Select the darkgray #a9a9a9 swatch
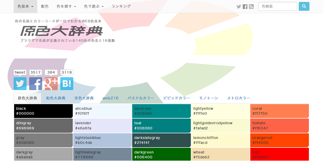Viewport: 323px width, 161px height. point(43,155)
